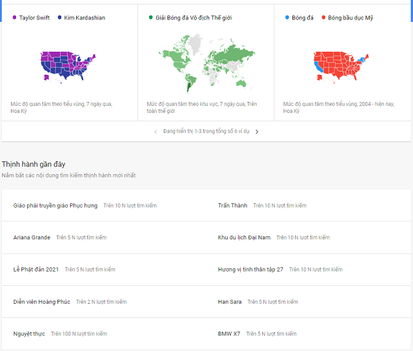The height and width of the screenshot is (351, 413).
Task: Click the Diễn viên Hoàng Phúc trending item
Action: (42, 302)
